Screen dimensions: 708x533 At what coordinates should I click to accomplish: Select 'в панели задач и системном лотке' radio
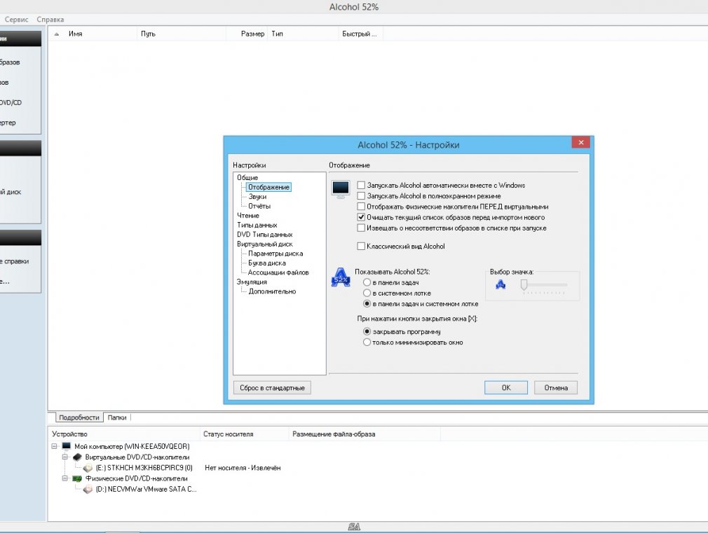(x=367, y=304)
